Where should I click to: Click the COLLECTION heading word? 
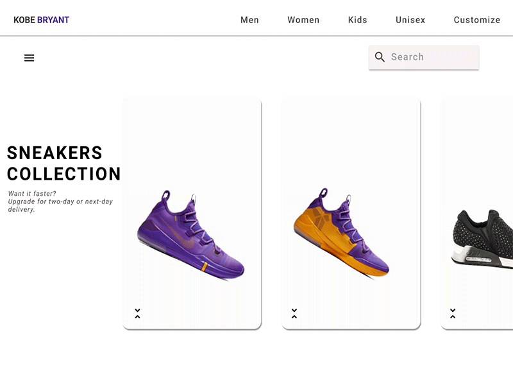(63, 174)
